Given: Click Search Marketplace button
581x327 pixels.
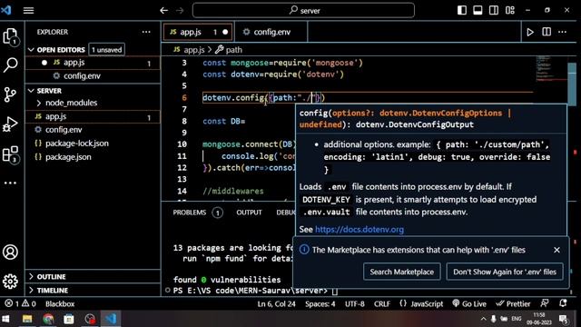Looking at the screenshot, I should point(401,272).
